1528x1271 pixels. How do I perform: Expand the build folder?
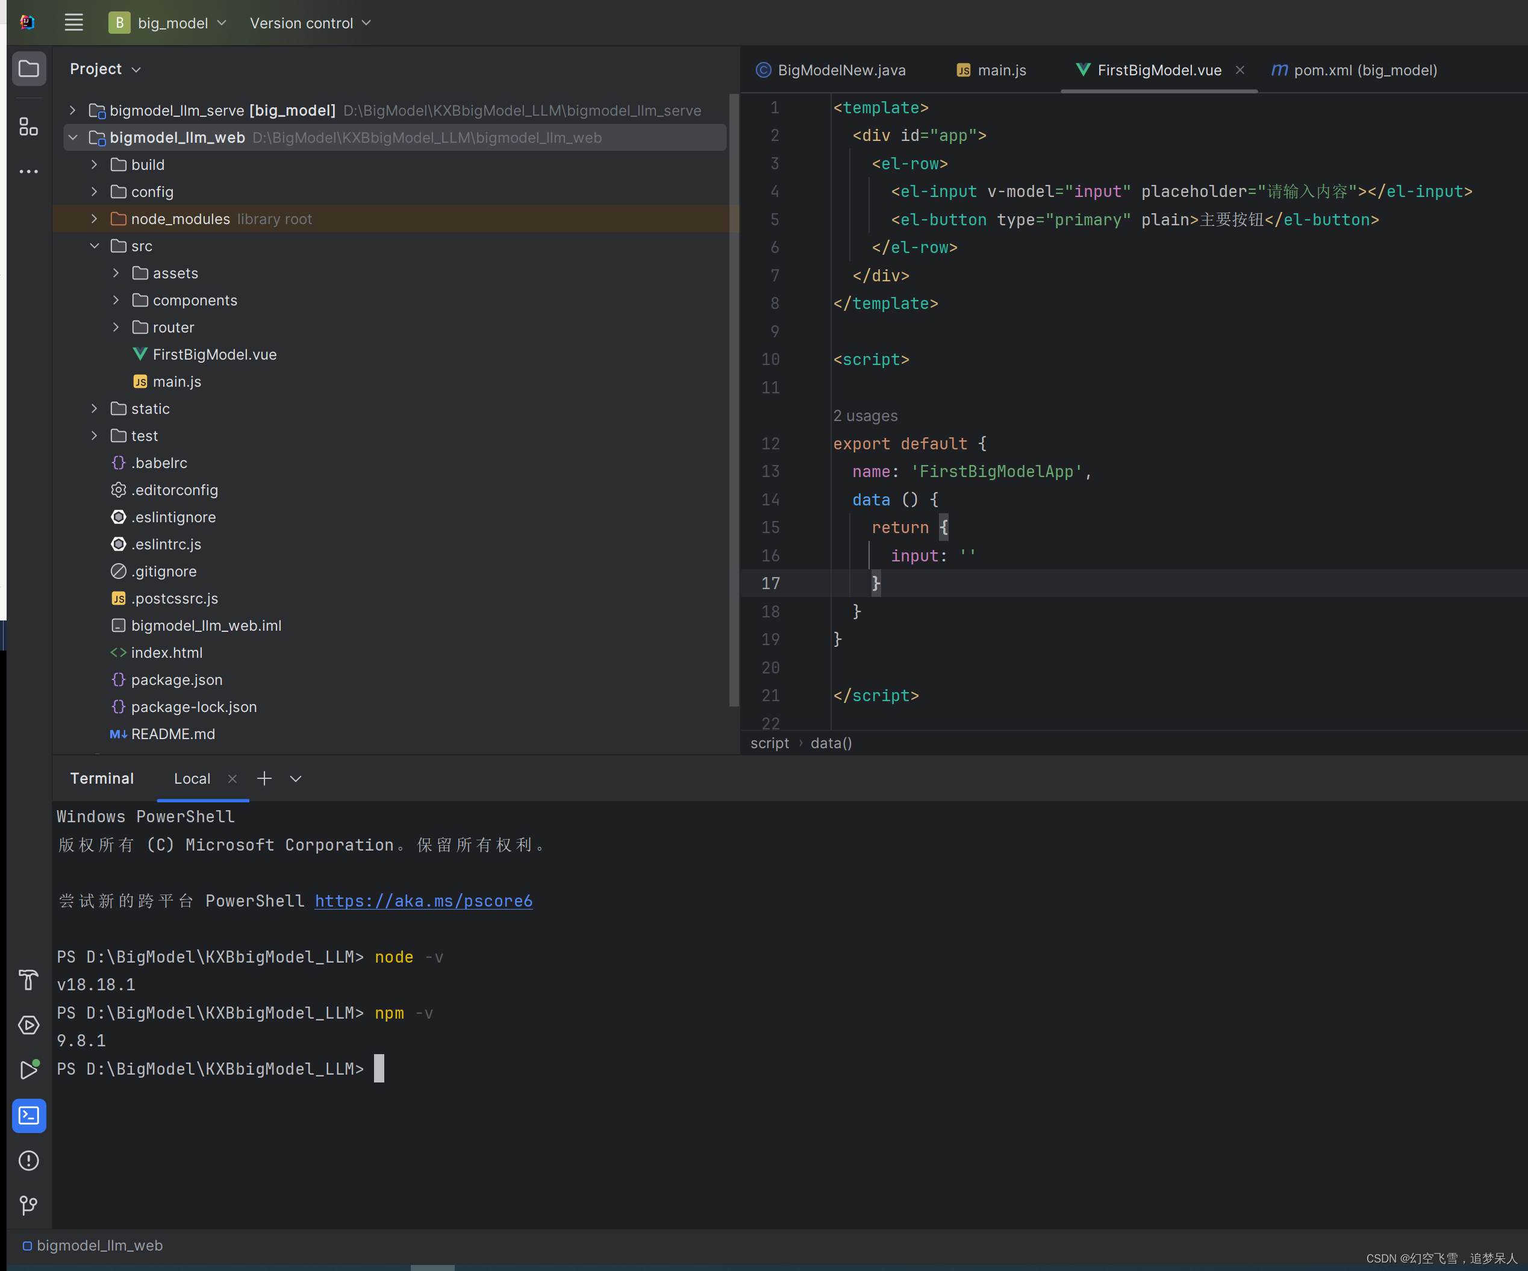coord(94,164)
